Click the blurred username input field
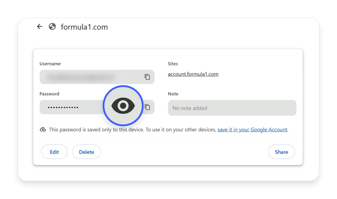This screenshot has height=199, width=337. (90, 77)
